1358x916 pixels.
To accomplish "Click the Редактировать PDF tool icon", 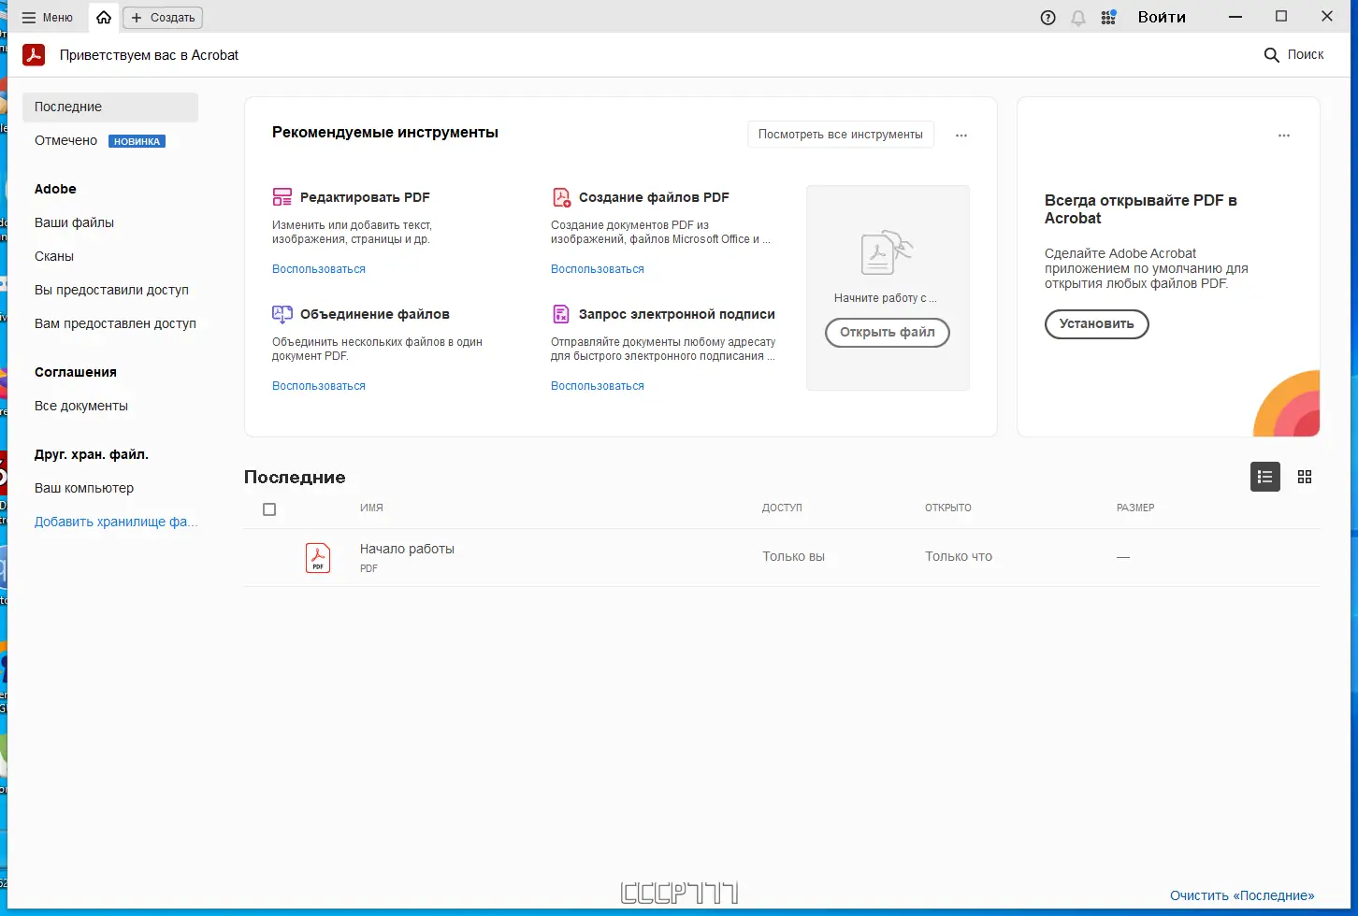I will click(282, 197).
